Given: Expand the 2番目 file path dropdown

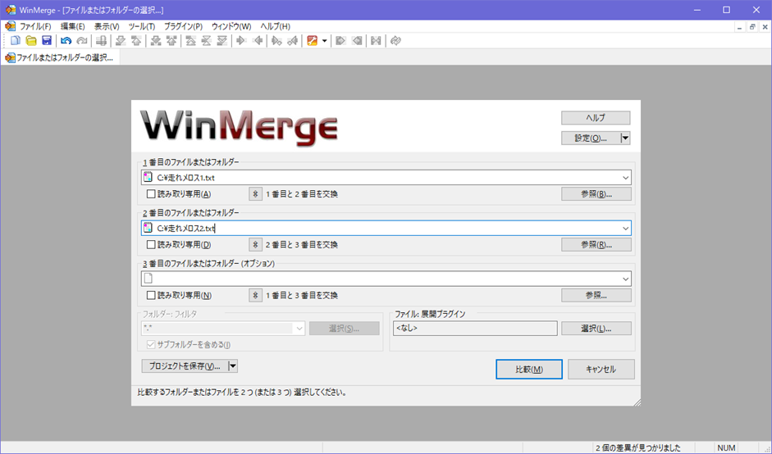Looking at the screenshot, I should click(625, 229).
